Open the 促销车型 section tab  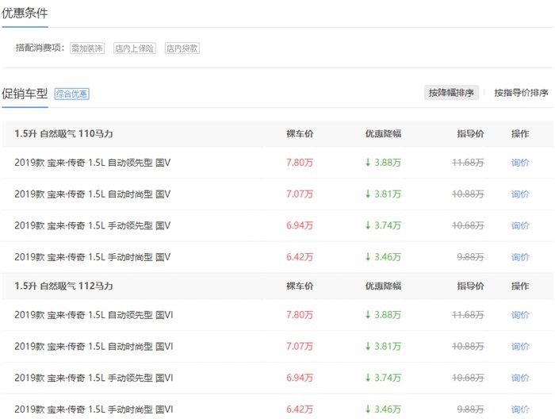click(x=25, y=94)
